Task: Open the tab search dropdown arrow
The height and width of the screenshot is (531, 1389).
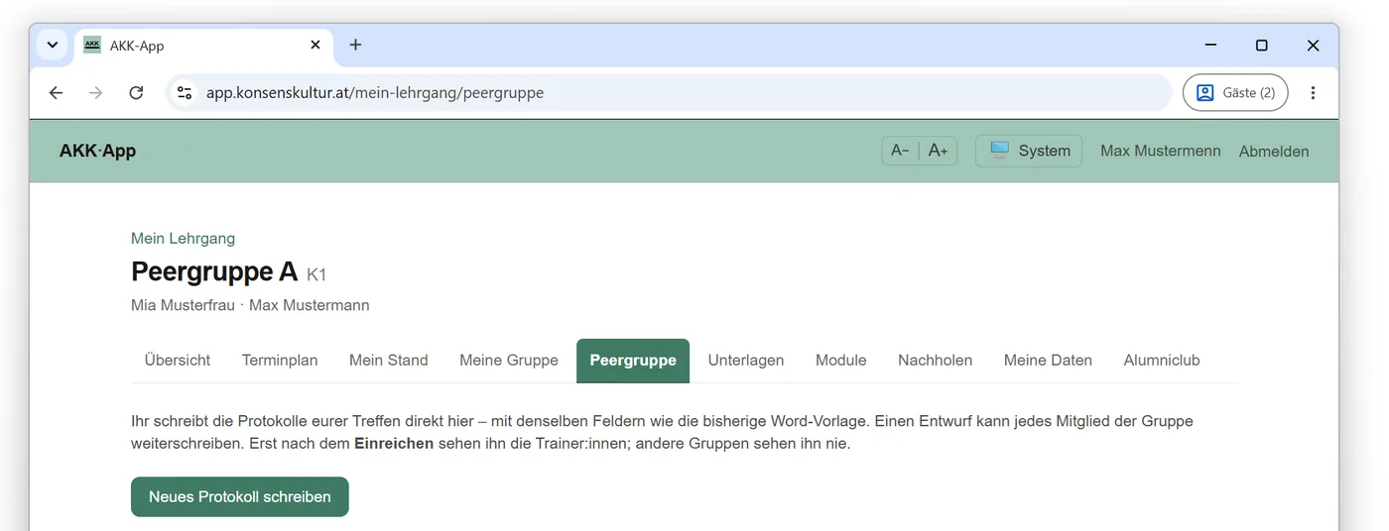Action: (52, 45)
